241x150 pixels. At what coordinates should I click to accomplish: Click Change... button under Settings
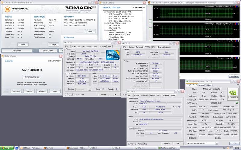[x=54, y=44]
